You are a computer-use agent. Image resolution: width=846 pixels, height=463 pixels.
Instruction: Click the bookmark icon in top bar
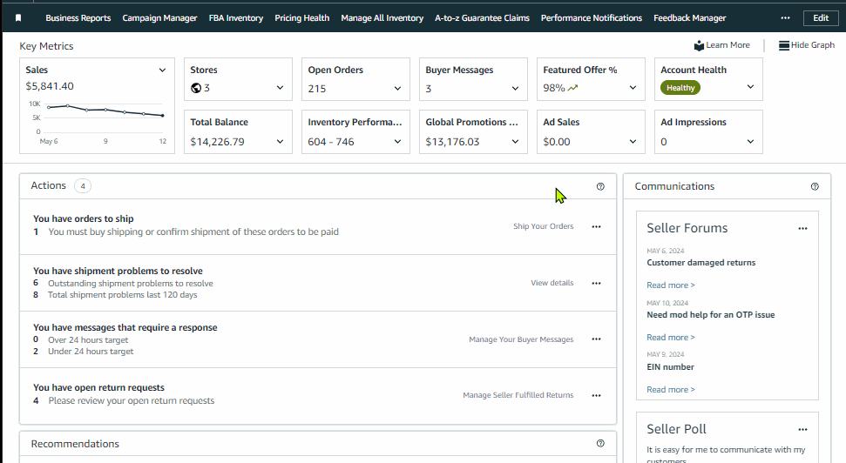coord(19,17)
